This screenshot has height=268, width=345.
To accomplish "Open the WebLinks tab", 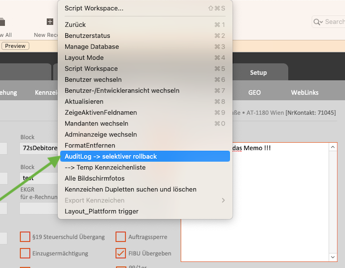I will (x=305, y=93).
